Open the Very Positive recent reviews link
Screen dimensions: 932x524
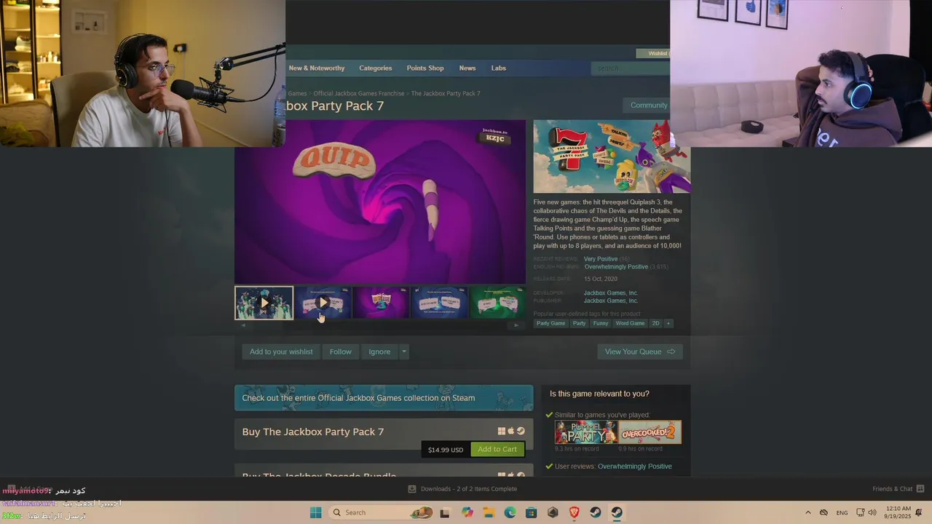click(x=601, y=258)
